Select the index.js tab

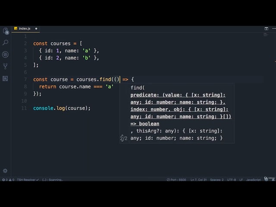coord(25,28)
